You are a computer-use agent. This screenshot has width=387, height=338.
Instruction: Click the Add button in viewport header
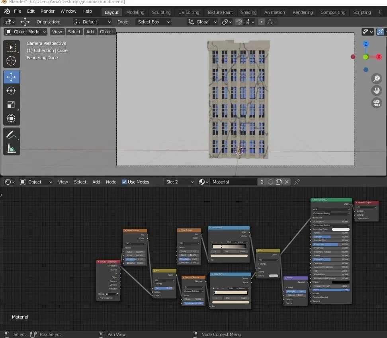(90, 32)
